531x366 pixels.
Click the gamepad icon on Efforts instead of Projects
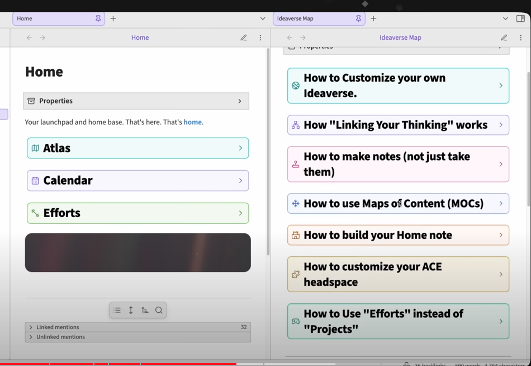296,321
